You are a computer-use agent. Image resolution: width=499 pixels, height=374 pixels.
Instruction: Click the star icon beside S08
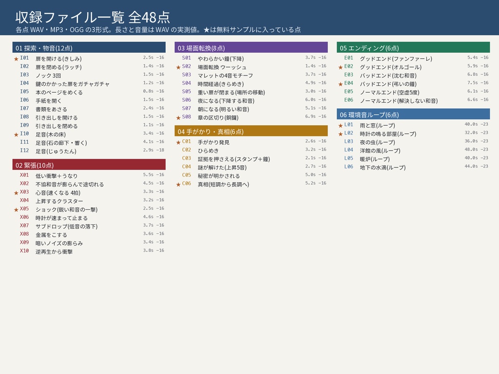(x=178, y=118)
